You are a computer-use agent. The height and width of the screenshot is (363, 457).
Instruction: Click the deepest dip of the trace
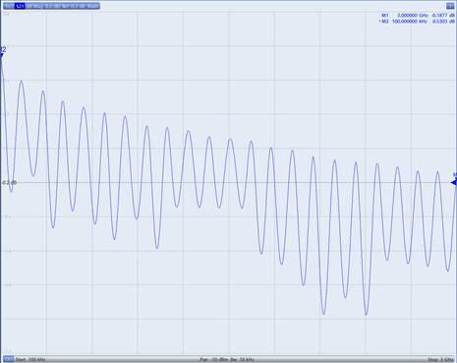366,314
